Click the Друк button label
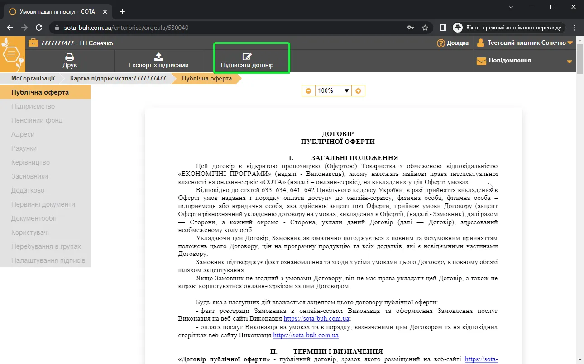This screenshot has height=364, width=584. click(70, 65)
